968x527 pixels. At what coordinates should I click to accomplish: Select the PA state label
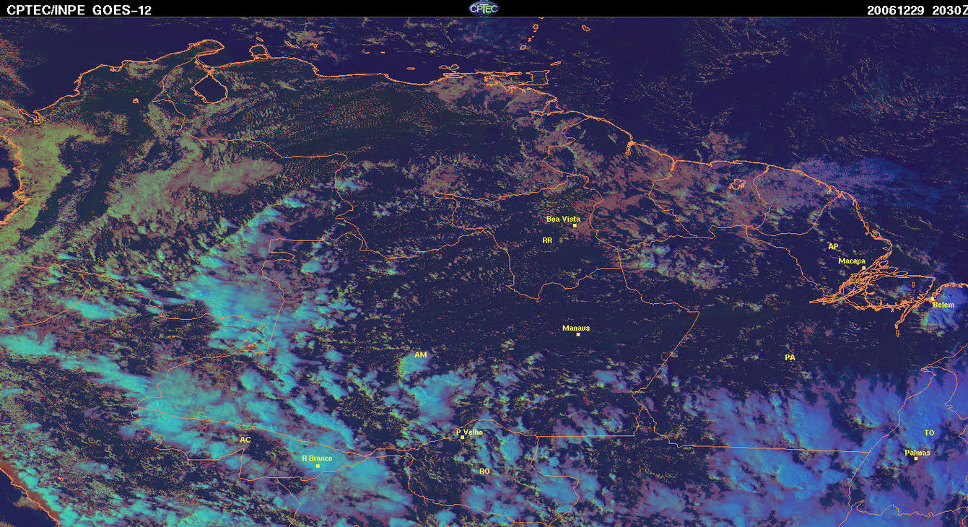[x=790, y=357]
